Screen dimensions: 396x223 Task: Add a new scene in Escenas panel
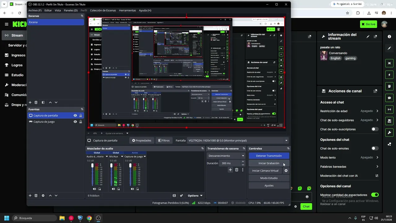tap(30, 102)
